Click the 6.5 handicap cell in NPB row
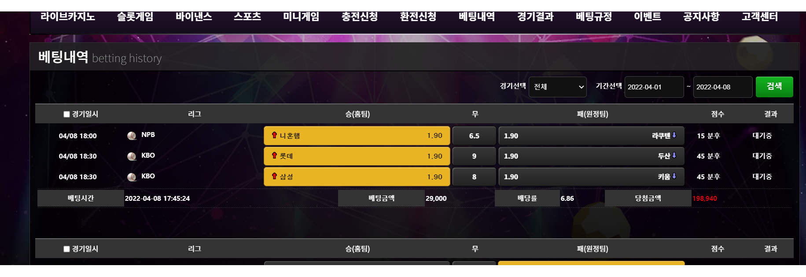806x277 pixels. [x=474, y=136]
